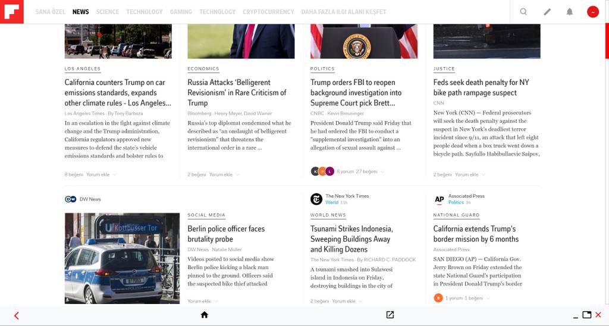Click SOCIAL MEDIA topic tag
The width and height of the screenshot is (609, 326).
tap(206, 215)
